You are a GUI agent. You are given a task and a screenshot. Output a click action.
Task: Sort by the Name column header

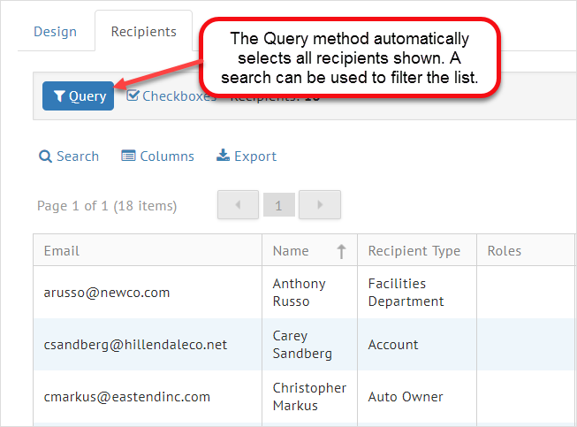click(309, 251)
